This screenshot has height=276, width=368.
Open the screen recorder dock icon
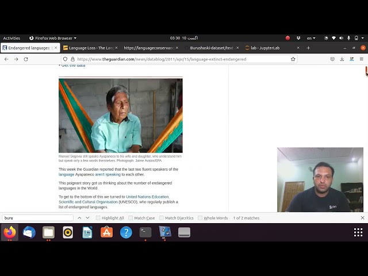165,232
